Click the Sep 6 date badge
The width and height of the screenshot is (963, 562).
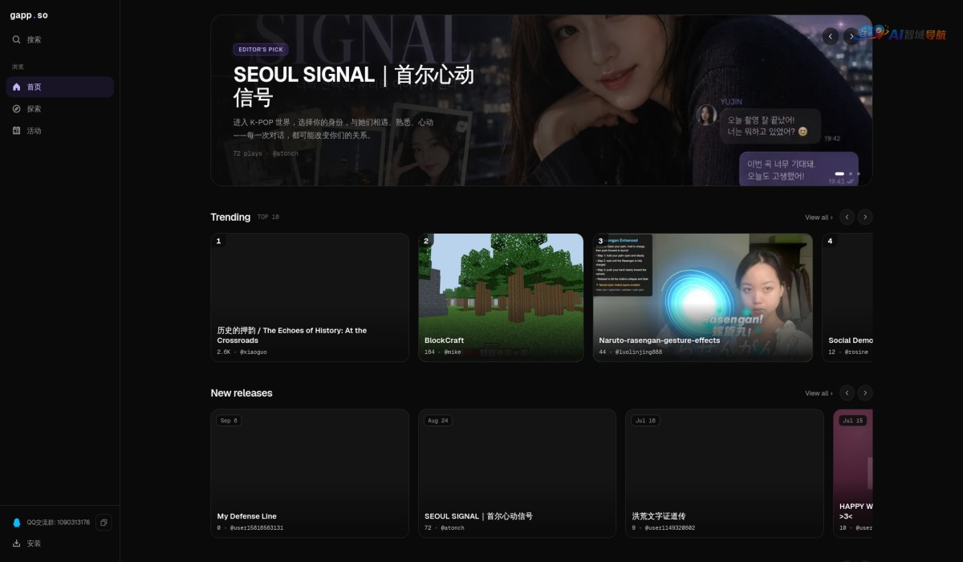(229, 421)
